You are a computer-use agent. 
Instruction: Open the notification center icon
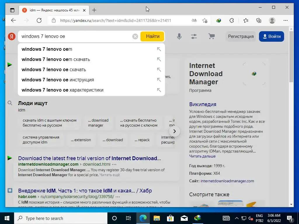(x=290, y=218)
